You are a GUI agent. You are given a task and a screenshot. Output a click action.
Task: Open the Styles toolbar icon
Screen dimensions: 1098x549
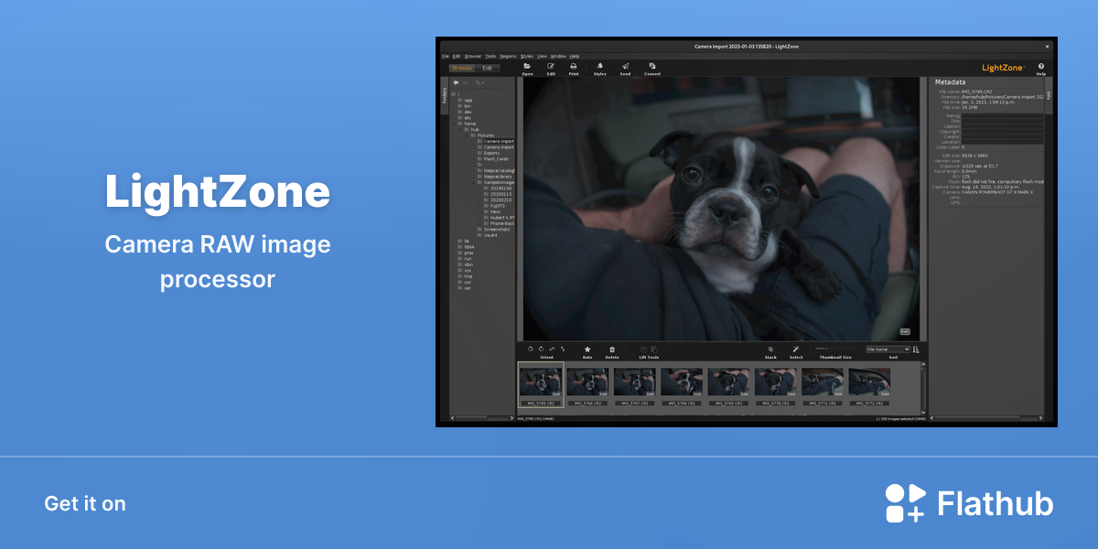[599, 66]
